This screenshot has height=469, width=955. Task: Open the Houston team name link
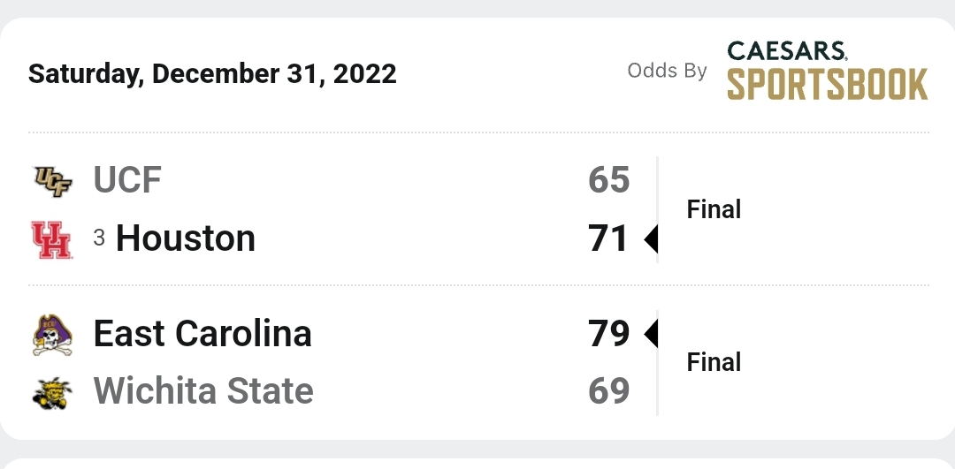(185, 238)
